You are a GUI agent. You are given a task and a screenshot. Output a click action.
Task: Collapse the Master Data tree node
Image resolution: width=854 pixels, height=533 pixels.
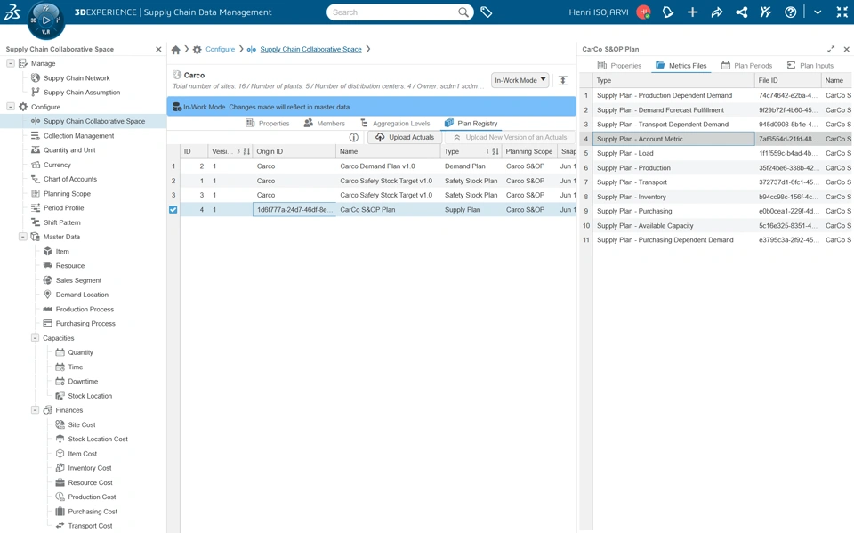(x=23, y=237)
